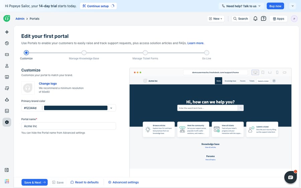Open Advanced settings
Image resolution: width=301 pixels, height=188 pixels.
[x=123, y=182]
